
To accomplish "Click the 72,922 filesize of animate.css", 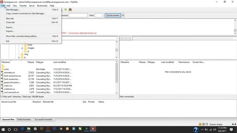I will pos(31,72).
